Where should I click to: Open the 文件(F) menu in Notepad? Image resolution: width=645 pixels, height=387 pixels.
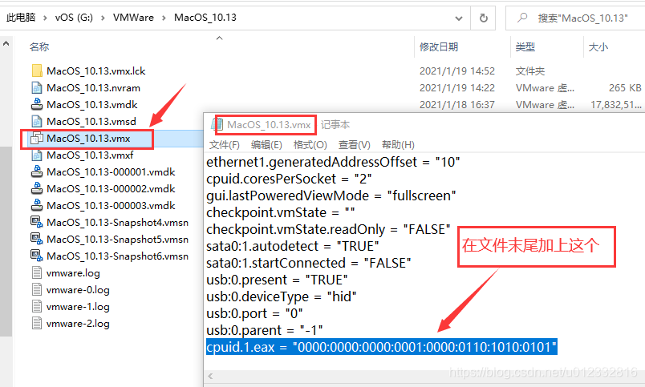(224, 144)
